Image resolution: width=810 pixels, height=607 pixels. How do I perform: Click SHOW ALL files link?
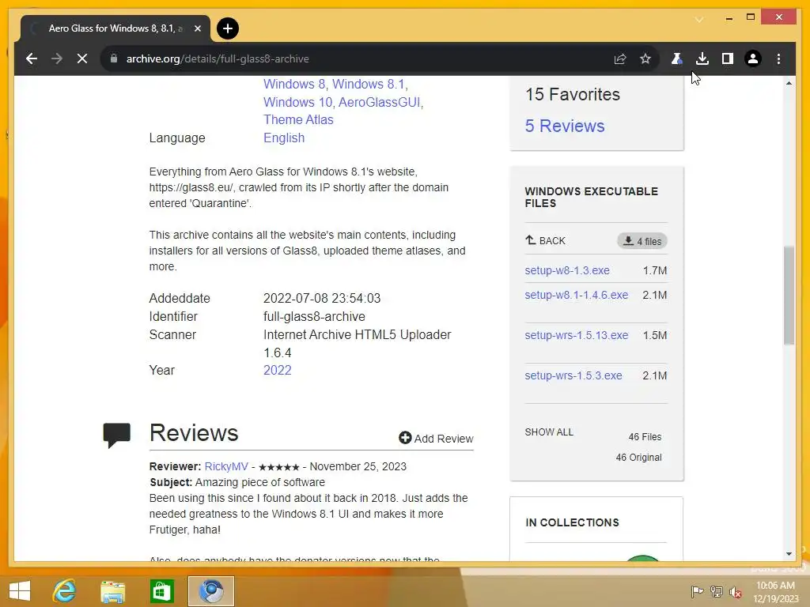click(x=549, y=432)
